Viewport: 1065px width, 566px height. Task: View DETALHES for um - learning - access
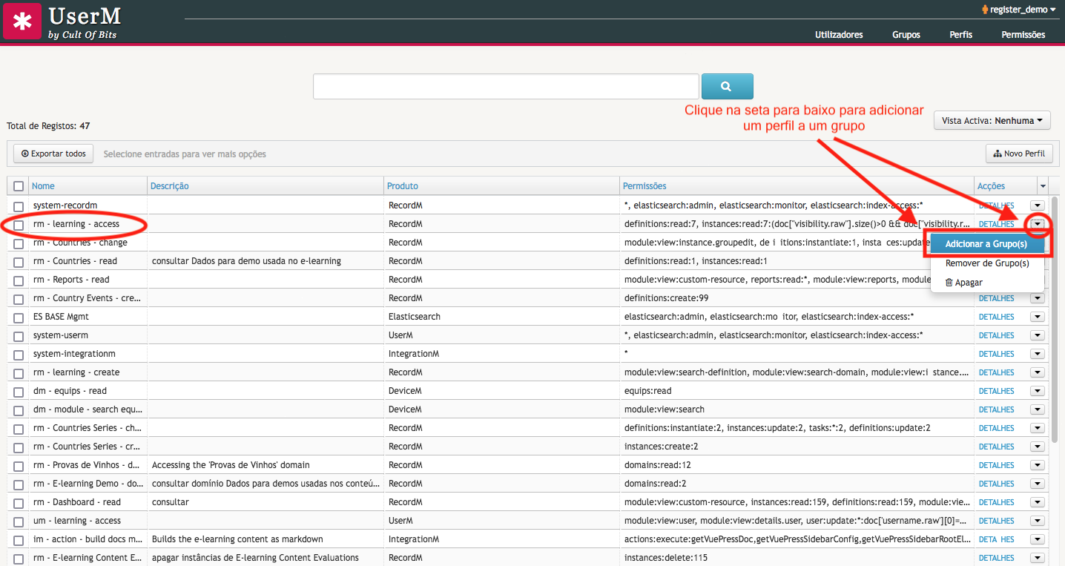pyautogui.click(x=997, y=521)
